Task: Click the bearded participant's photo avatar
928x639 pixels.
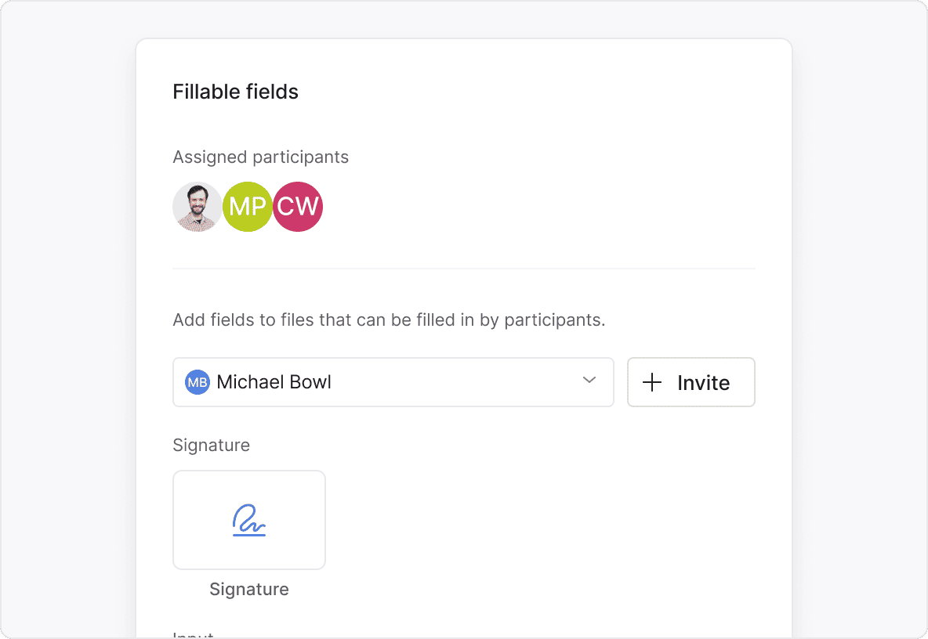Action: pos(197,207)
